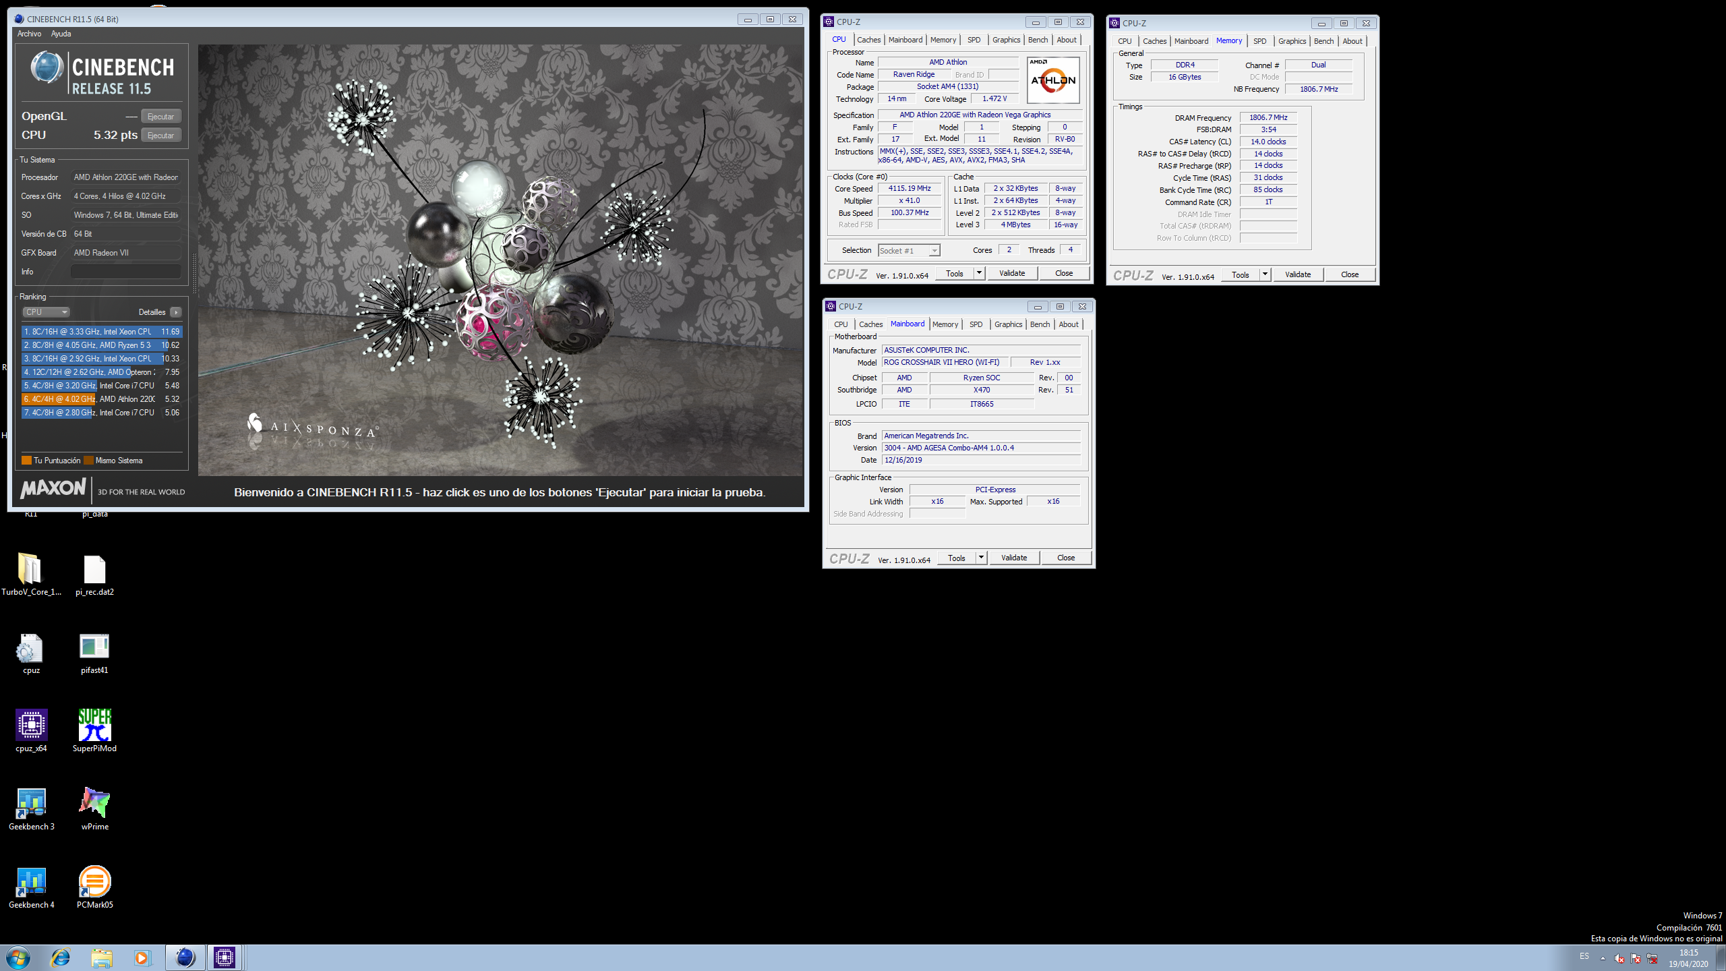Image resolution: width=1726 pixels, height=971 pixels.
Task: Select ranking row 4 AMD Opteron 7.95
Action: point(102,372)
